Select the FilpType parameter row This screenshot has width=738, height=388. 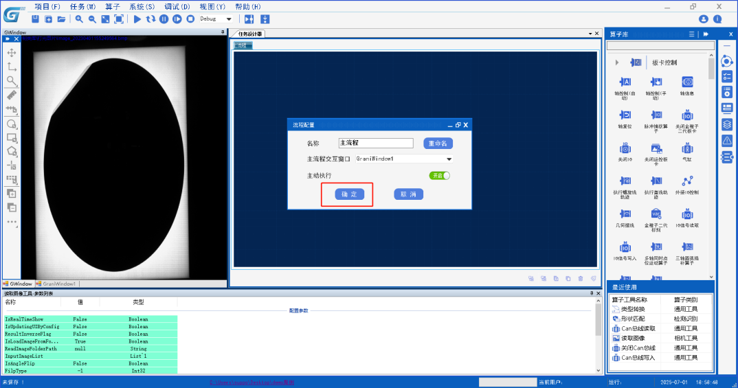pyautogui.click(x=91, y=371)
